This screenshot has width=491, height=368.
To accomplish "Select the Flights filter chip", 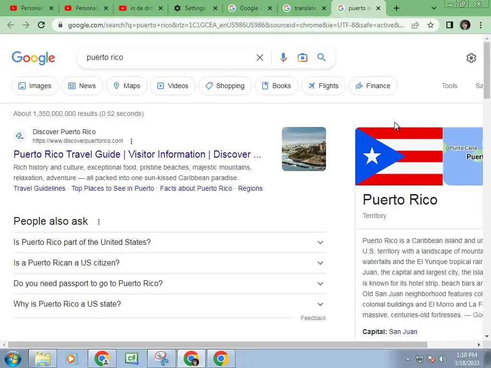I will click(323, 86).
